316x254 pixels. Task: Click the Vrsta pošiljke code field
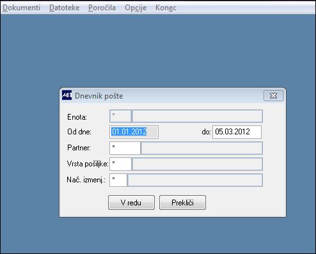click(120, 164)
